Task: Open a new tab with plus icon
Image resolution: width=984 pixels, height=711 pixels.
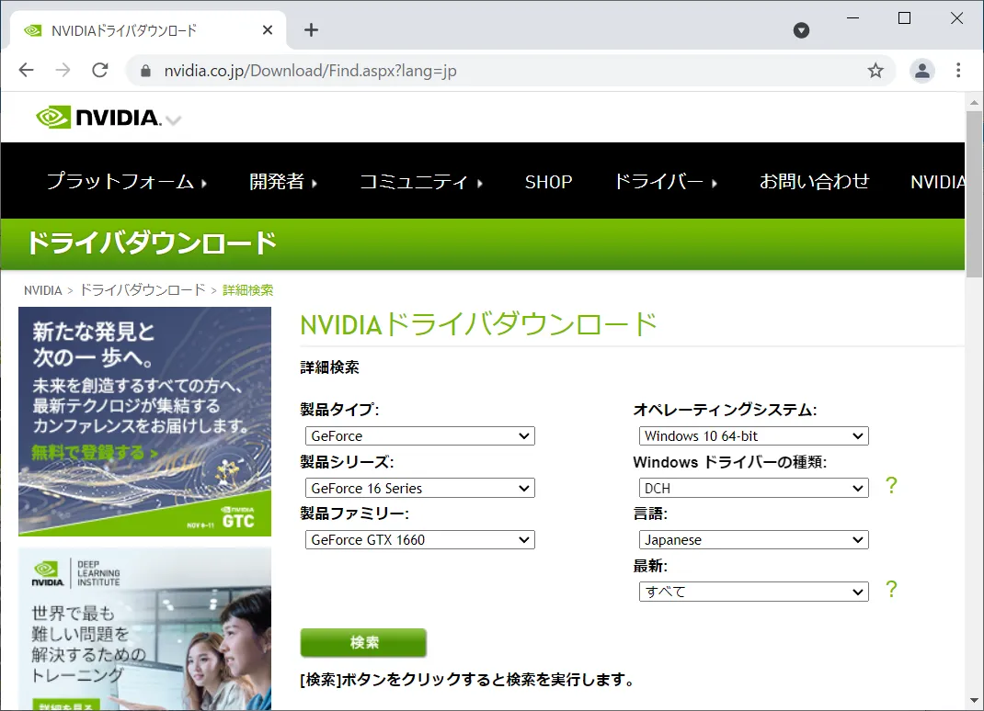Action: 311,30
